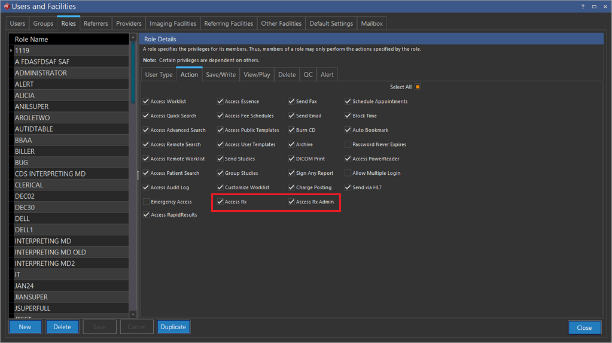
Task: Check Password Never Expires option
Action: [348, 145]
